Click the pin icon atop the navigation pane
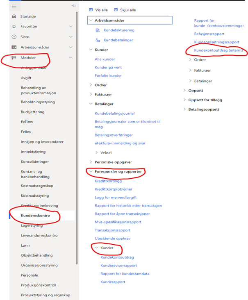 73,6
